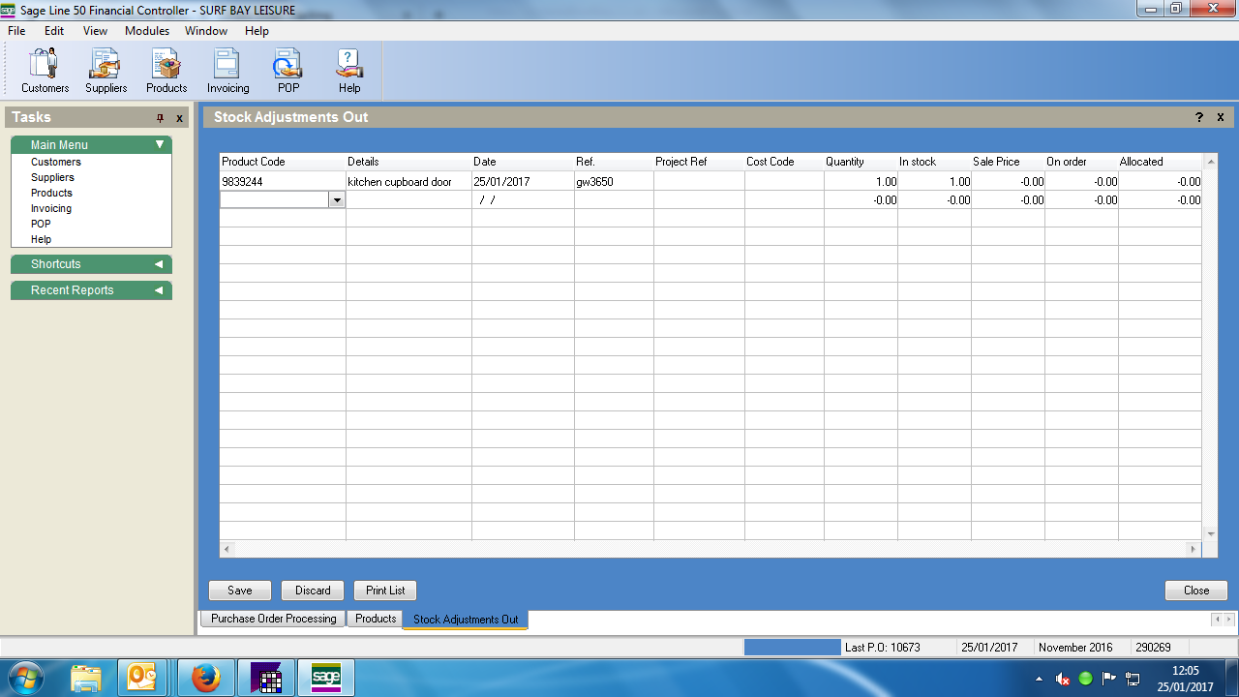Select Invoicing link in Main Menu list
This screenshot has height=697, width=1239.
[51, 208]
